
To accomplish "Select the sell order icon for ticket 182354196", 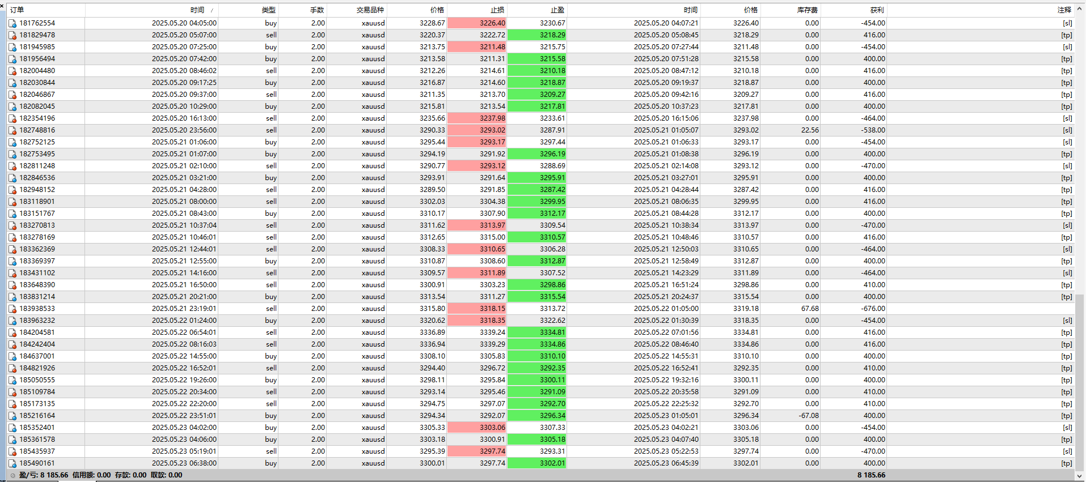I will (x=12, y=118).
